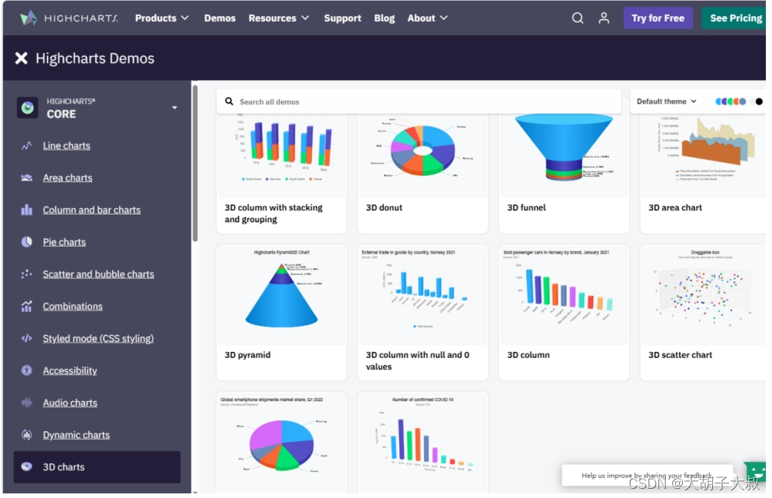Open the search magnifier in top navigation

click(578, 18)
